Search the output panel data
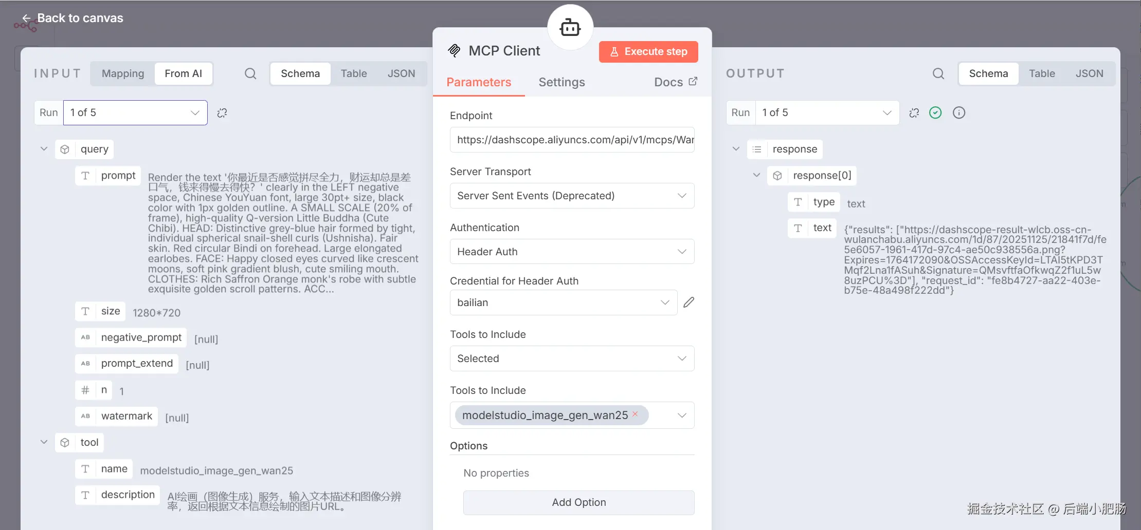Image resolution: width=1141 pixels, height=530 pixels. [x=938, y=73]
